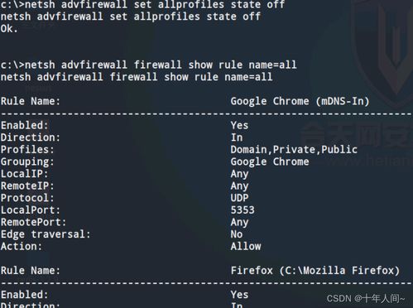
Task: Click the Direction value 'In'
Action: point(237,137)
